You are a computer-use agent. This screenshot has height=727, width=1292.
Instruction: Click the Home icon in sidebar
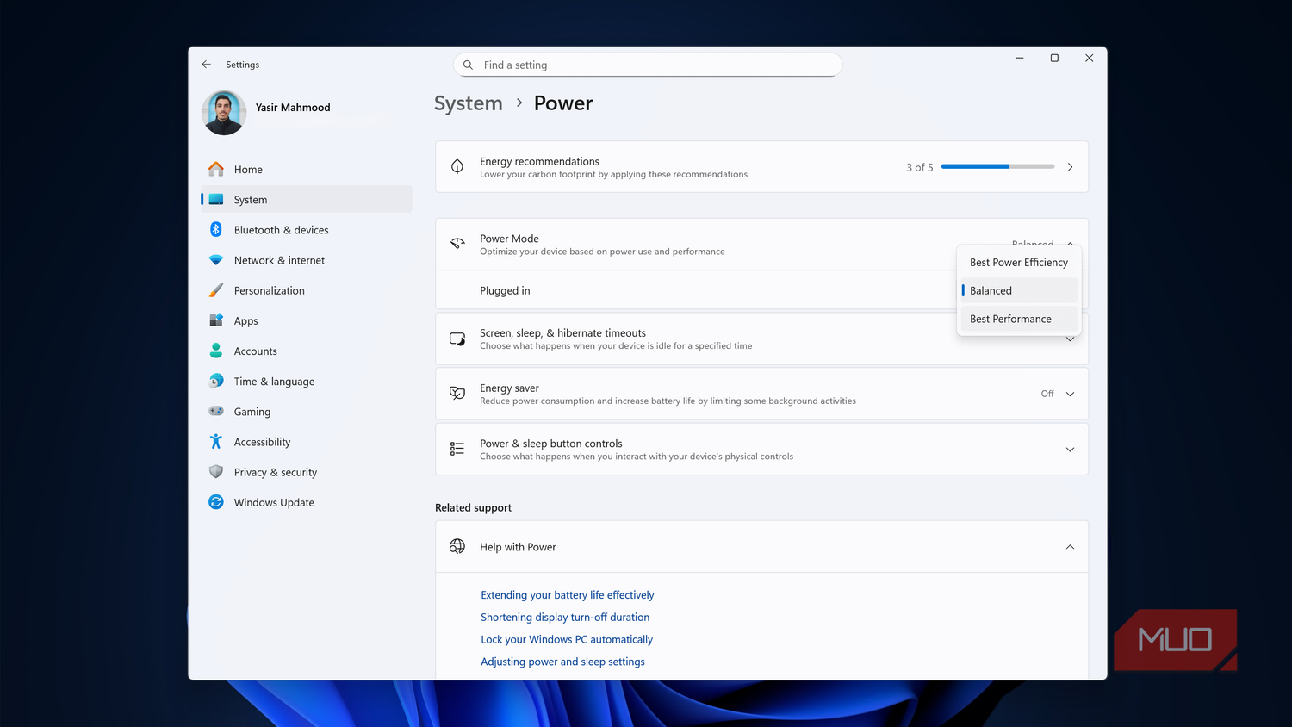[216, 169]
